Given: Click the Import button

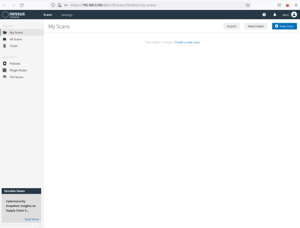Looking at the screenshot, I should (x=231, y=26).
